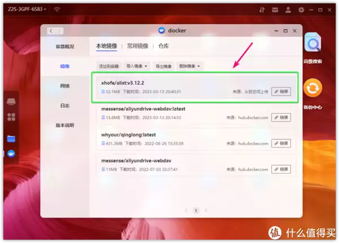
Task: Open the transfer tasks arrows icon in top bar
Action: point(262,10)
